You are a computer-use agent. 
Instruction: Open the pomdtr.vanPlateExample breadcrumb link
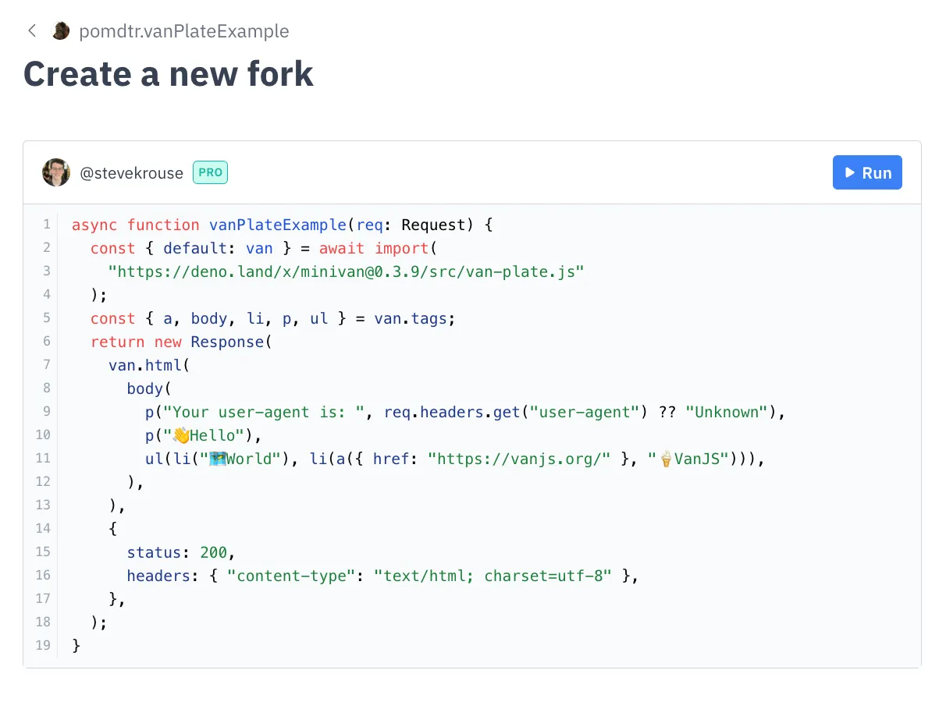[x=183, y=31]
